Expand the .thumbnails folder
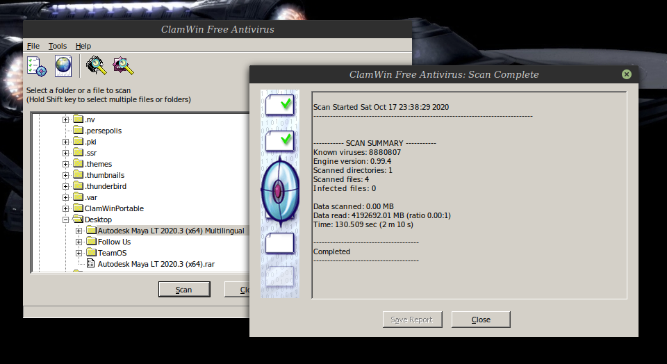 tap(65, 175)
